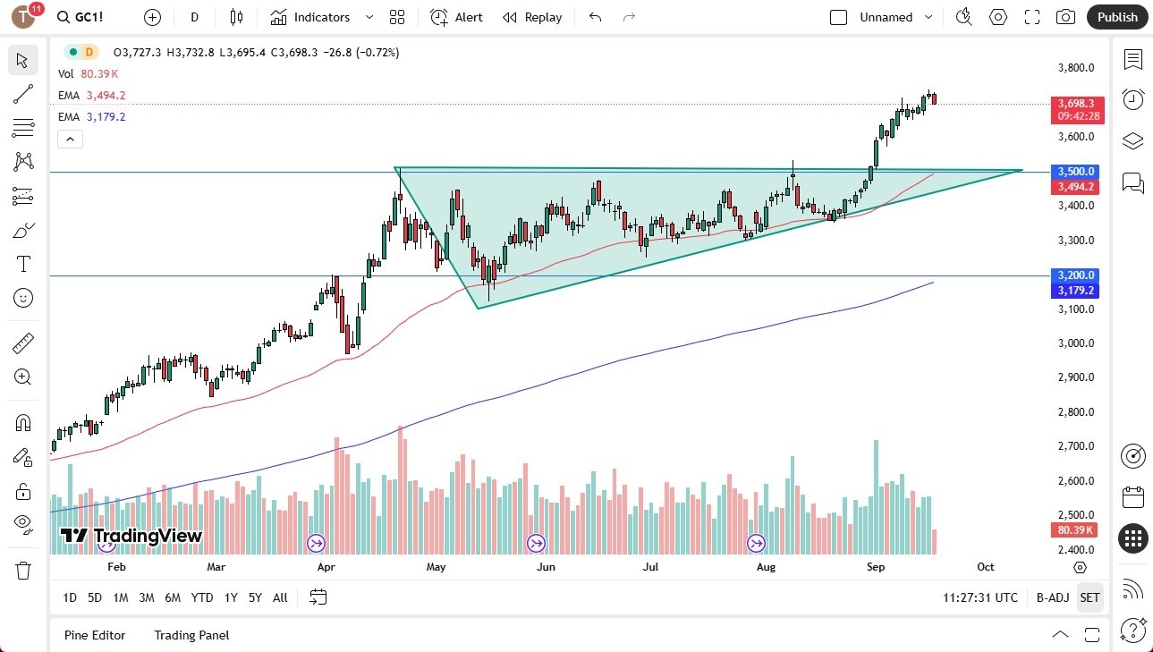Start bar Replay mode
1153x652 pixels.
point(531,17)
